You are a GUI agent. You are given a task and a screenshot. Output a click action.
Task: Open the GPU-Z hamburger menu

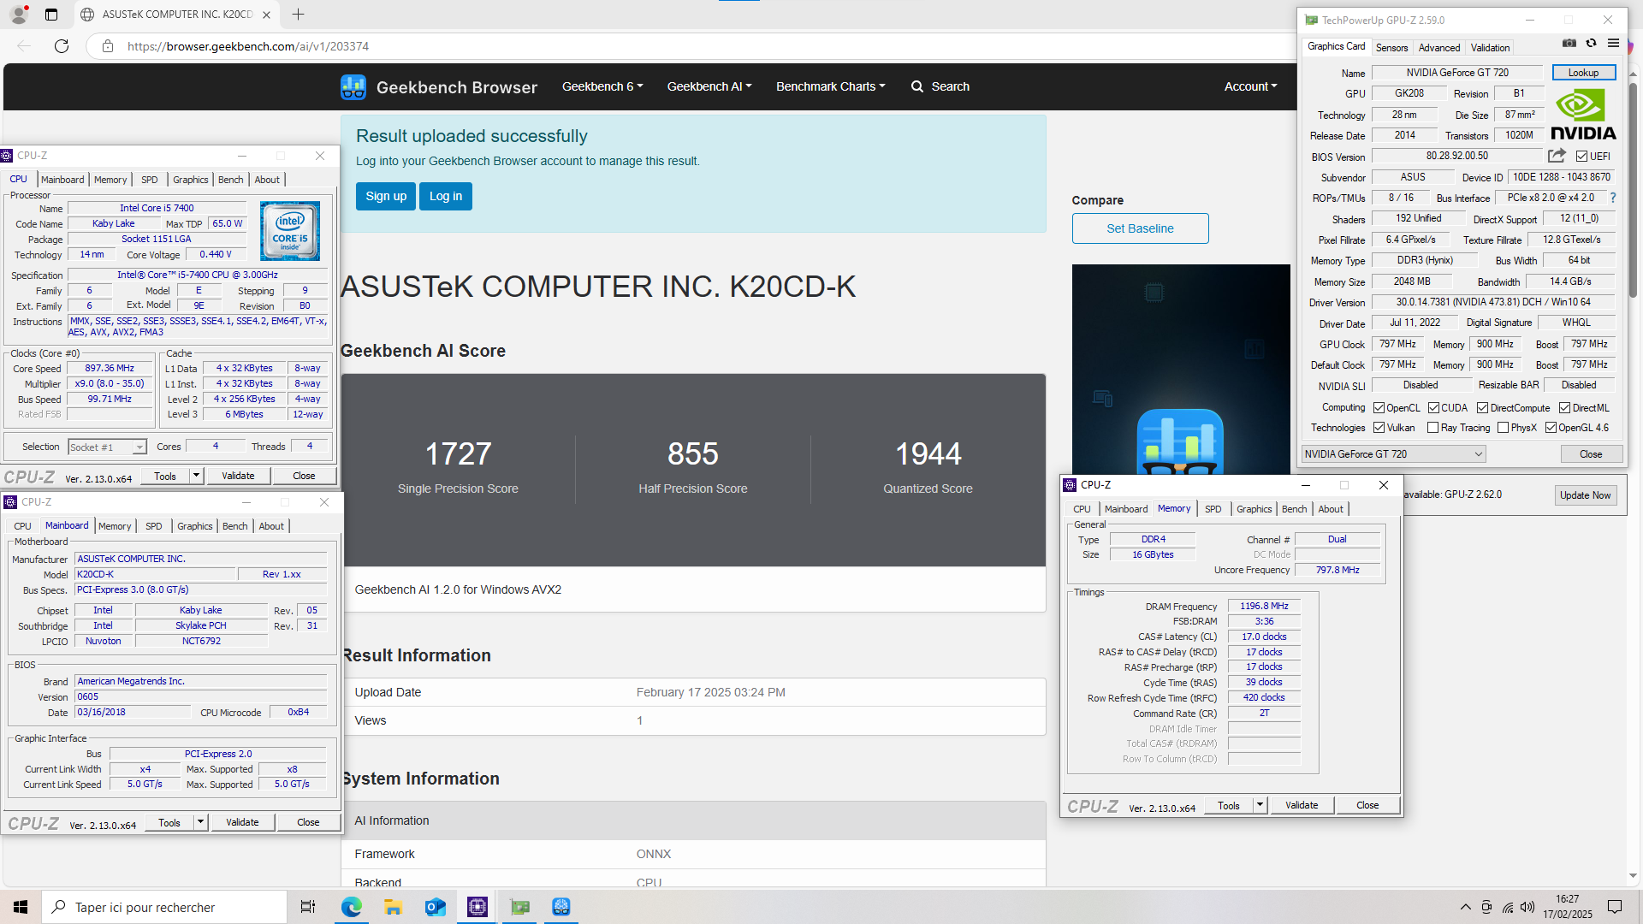[1613, 44]
